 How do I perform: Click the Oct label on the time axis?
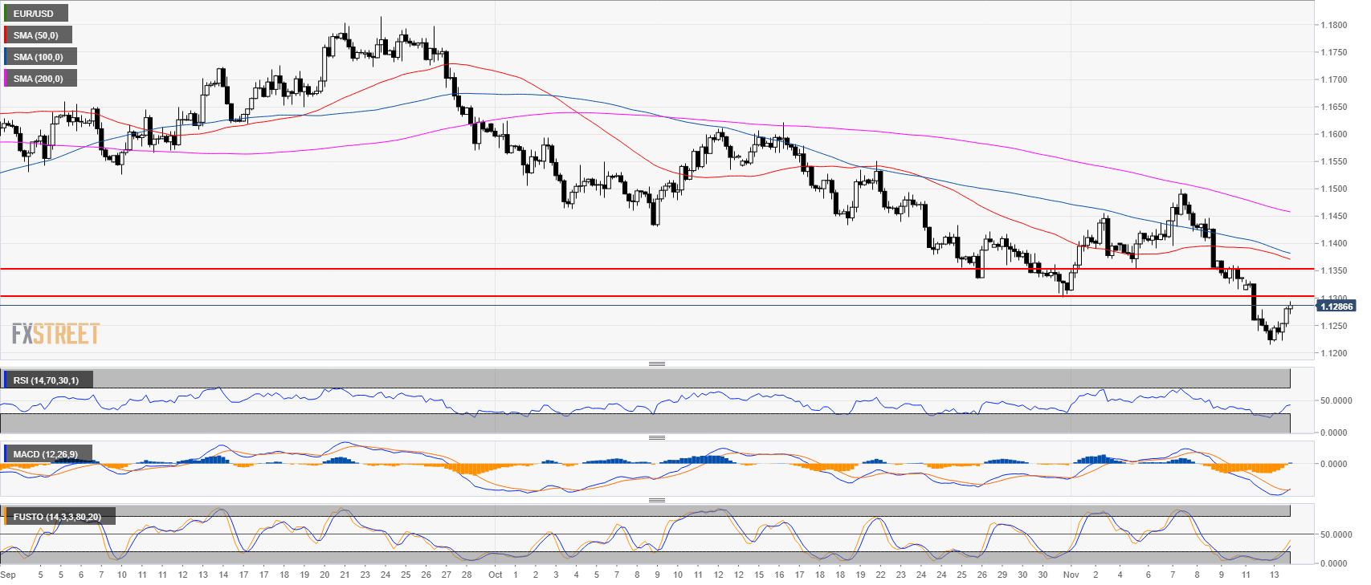(x=496, y=575)
